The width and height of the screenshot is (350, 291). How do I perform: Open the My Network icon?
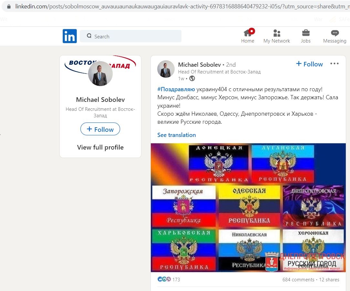pyautogui.click(x=277, y=33)
